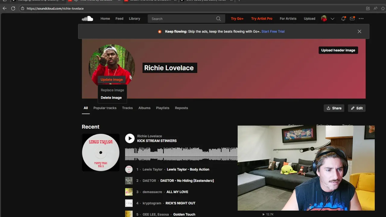The image size is (386, 217).
Task: Click the Richie Lovelace profile name heading
Action: point(169,68)
